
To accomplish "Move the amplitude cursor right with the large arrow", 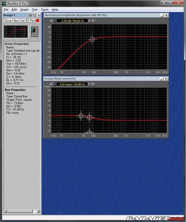I will coord(94,21).
